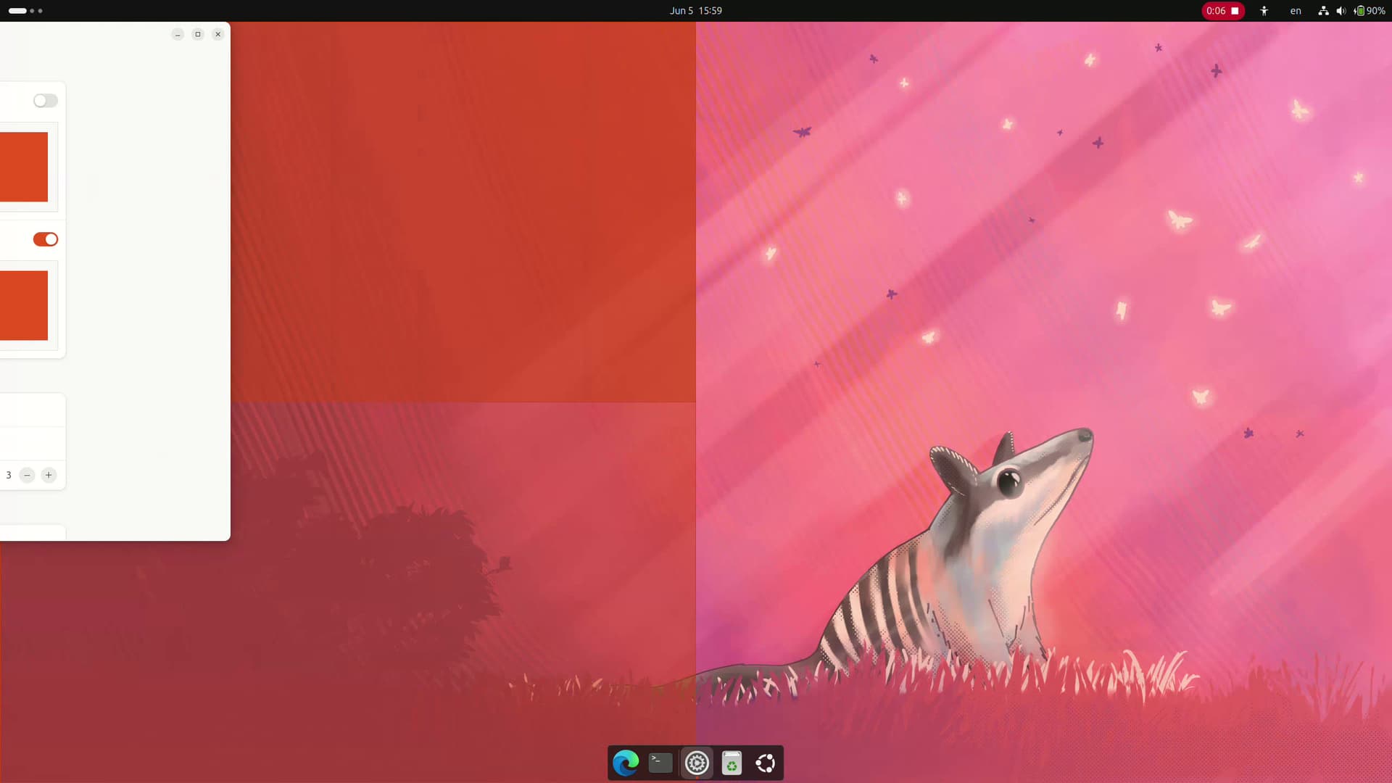The image size is (1392, 783).
Task: Enable the switched-off toggle in Settings window
Action: (x=46, y=101)
